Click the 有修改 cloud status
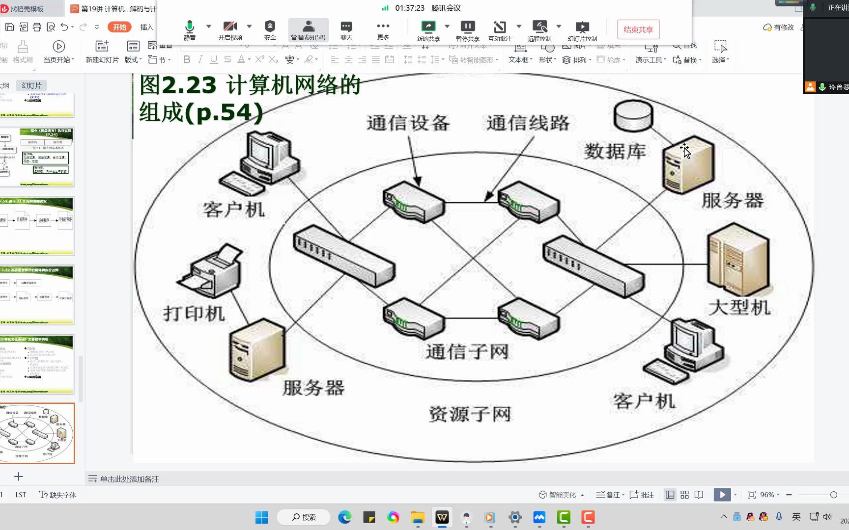 (x=778, y=27)
